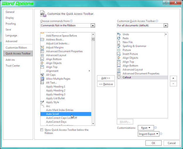Select Add/Remove Space Before command
The image size is (183, 149).
[66, 36]
